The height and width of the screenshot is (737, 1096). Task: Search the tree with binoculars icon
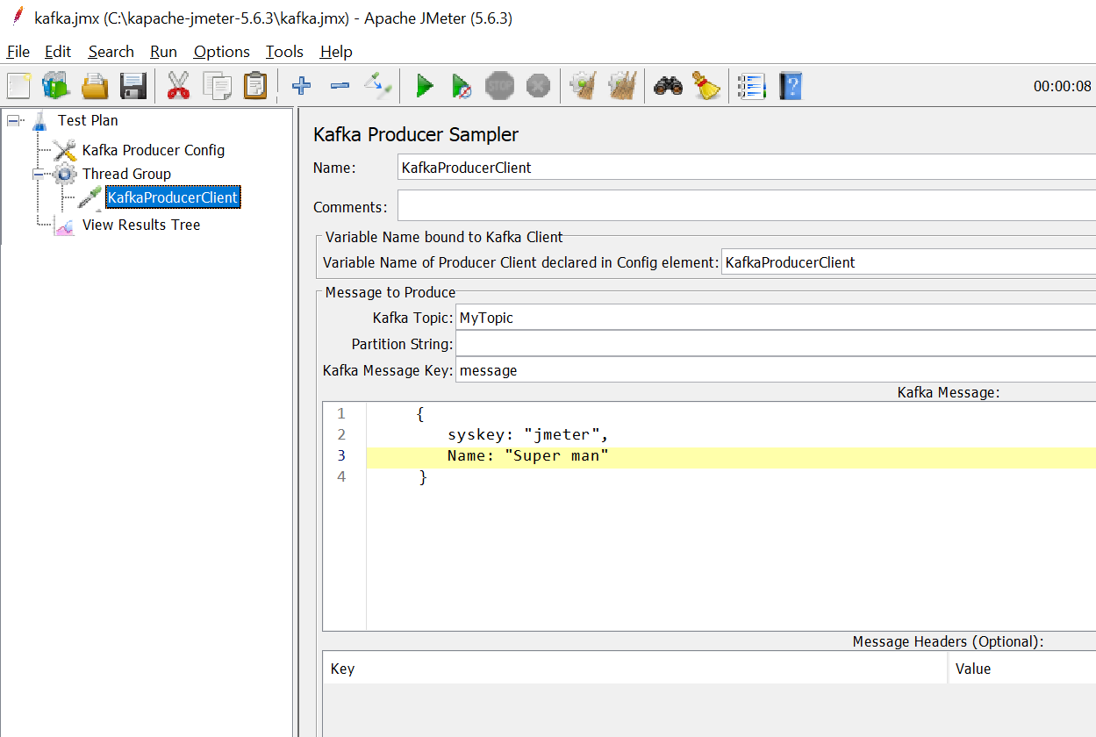tap(669, 85)
